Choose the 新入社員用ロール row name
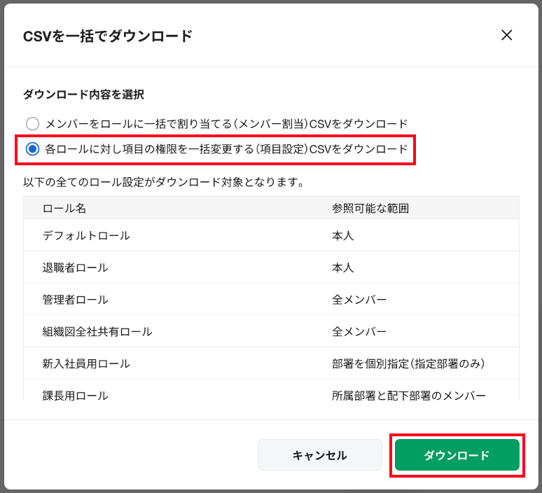 pos(86,363)
